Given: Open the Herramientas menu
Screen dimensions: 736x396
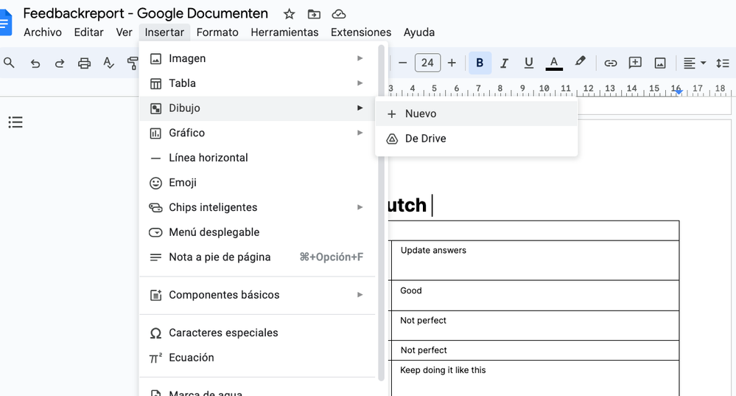Looking at the screenshot, I should click(284, 32).
